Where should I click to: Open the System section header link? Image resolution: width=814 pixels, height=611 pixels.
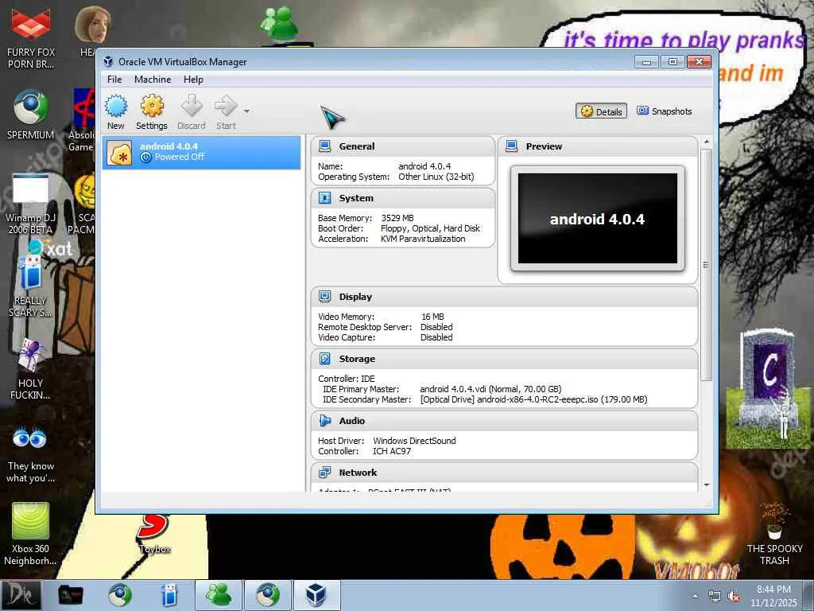click(356, 198)
